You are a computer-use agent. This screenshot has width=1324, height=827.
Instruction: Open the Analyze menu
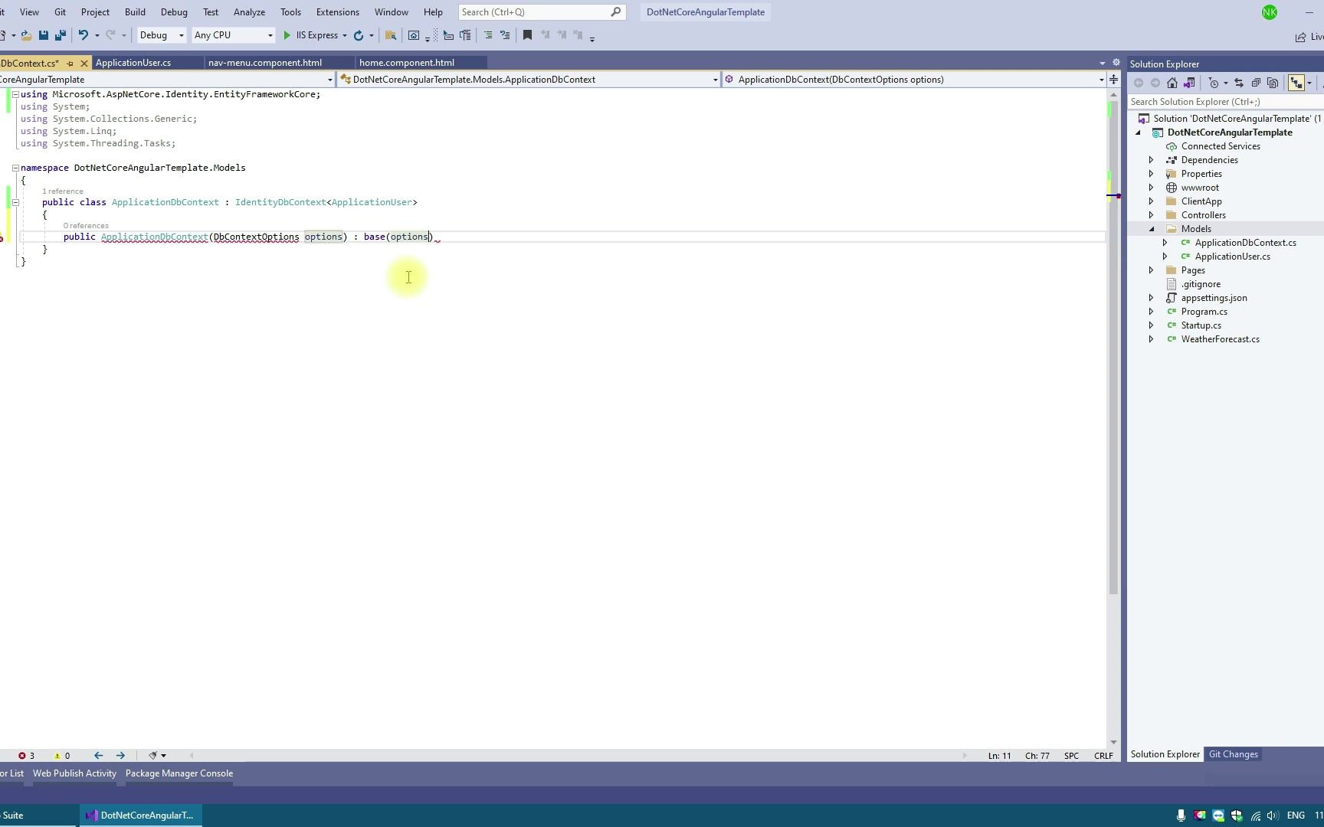click(x=249, y=12)
